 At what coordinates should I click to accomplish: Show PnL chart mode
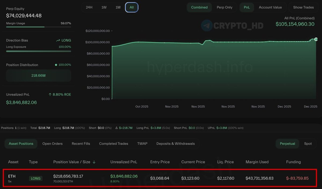[x=247, y=8]
